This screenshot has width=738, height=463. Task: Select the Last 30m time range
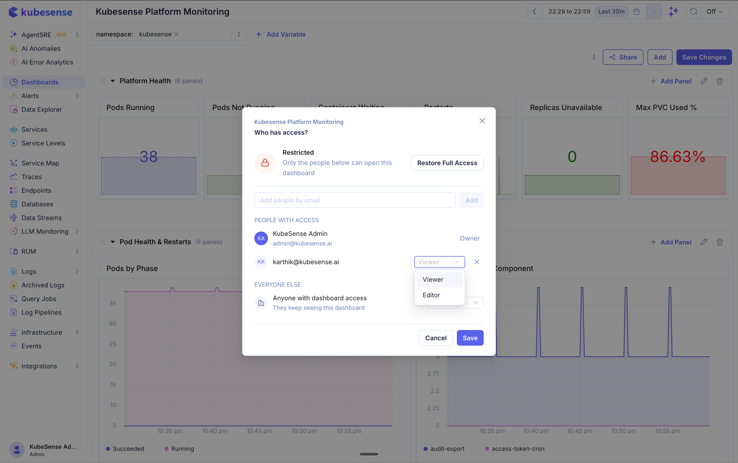coord(611,11)
